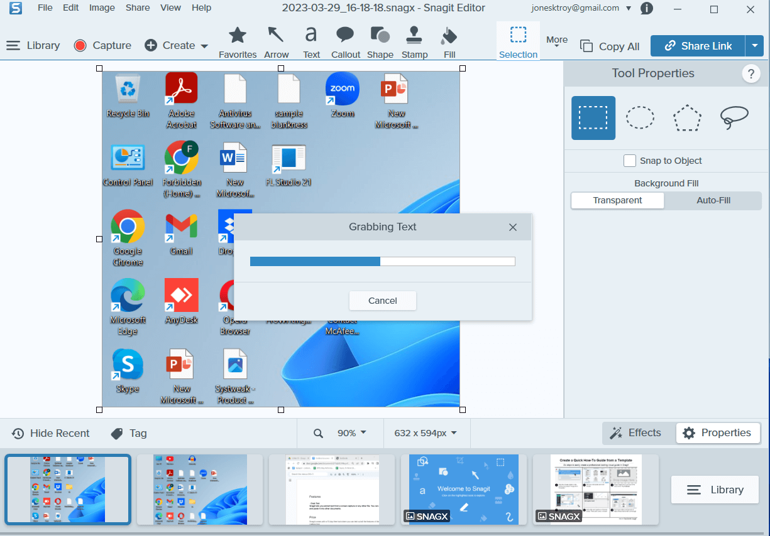Image resolution: width=770 pixels, height=536 pixels.
Task: Click the zoom magnifier icon
Action: click(318, 433)
